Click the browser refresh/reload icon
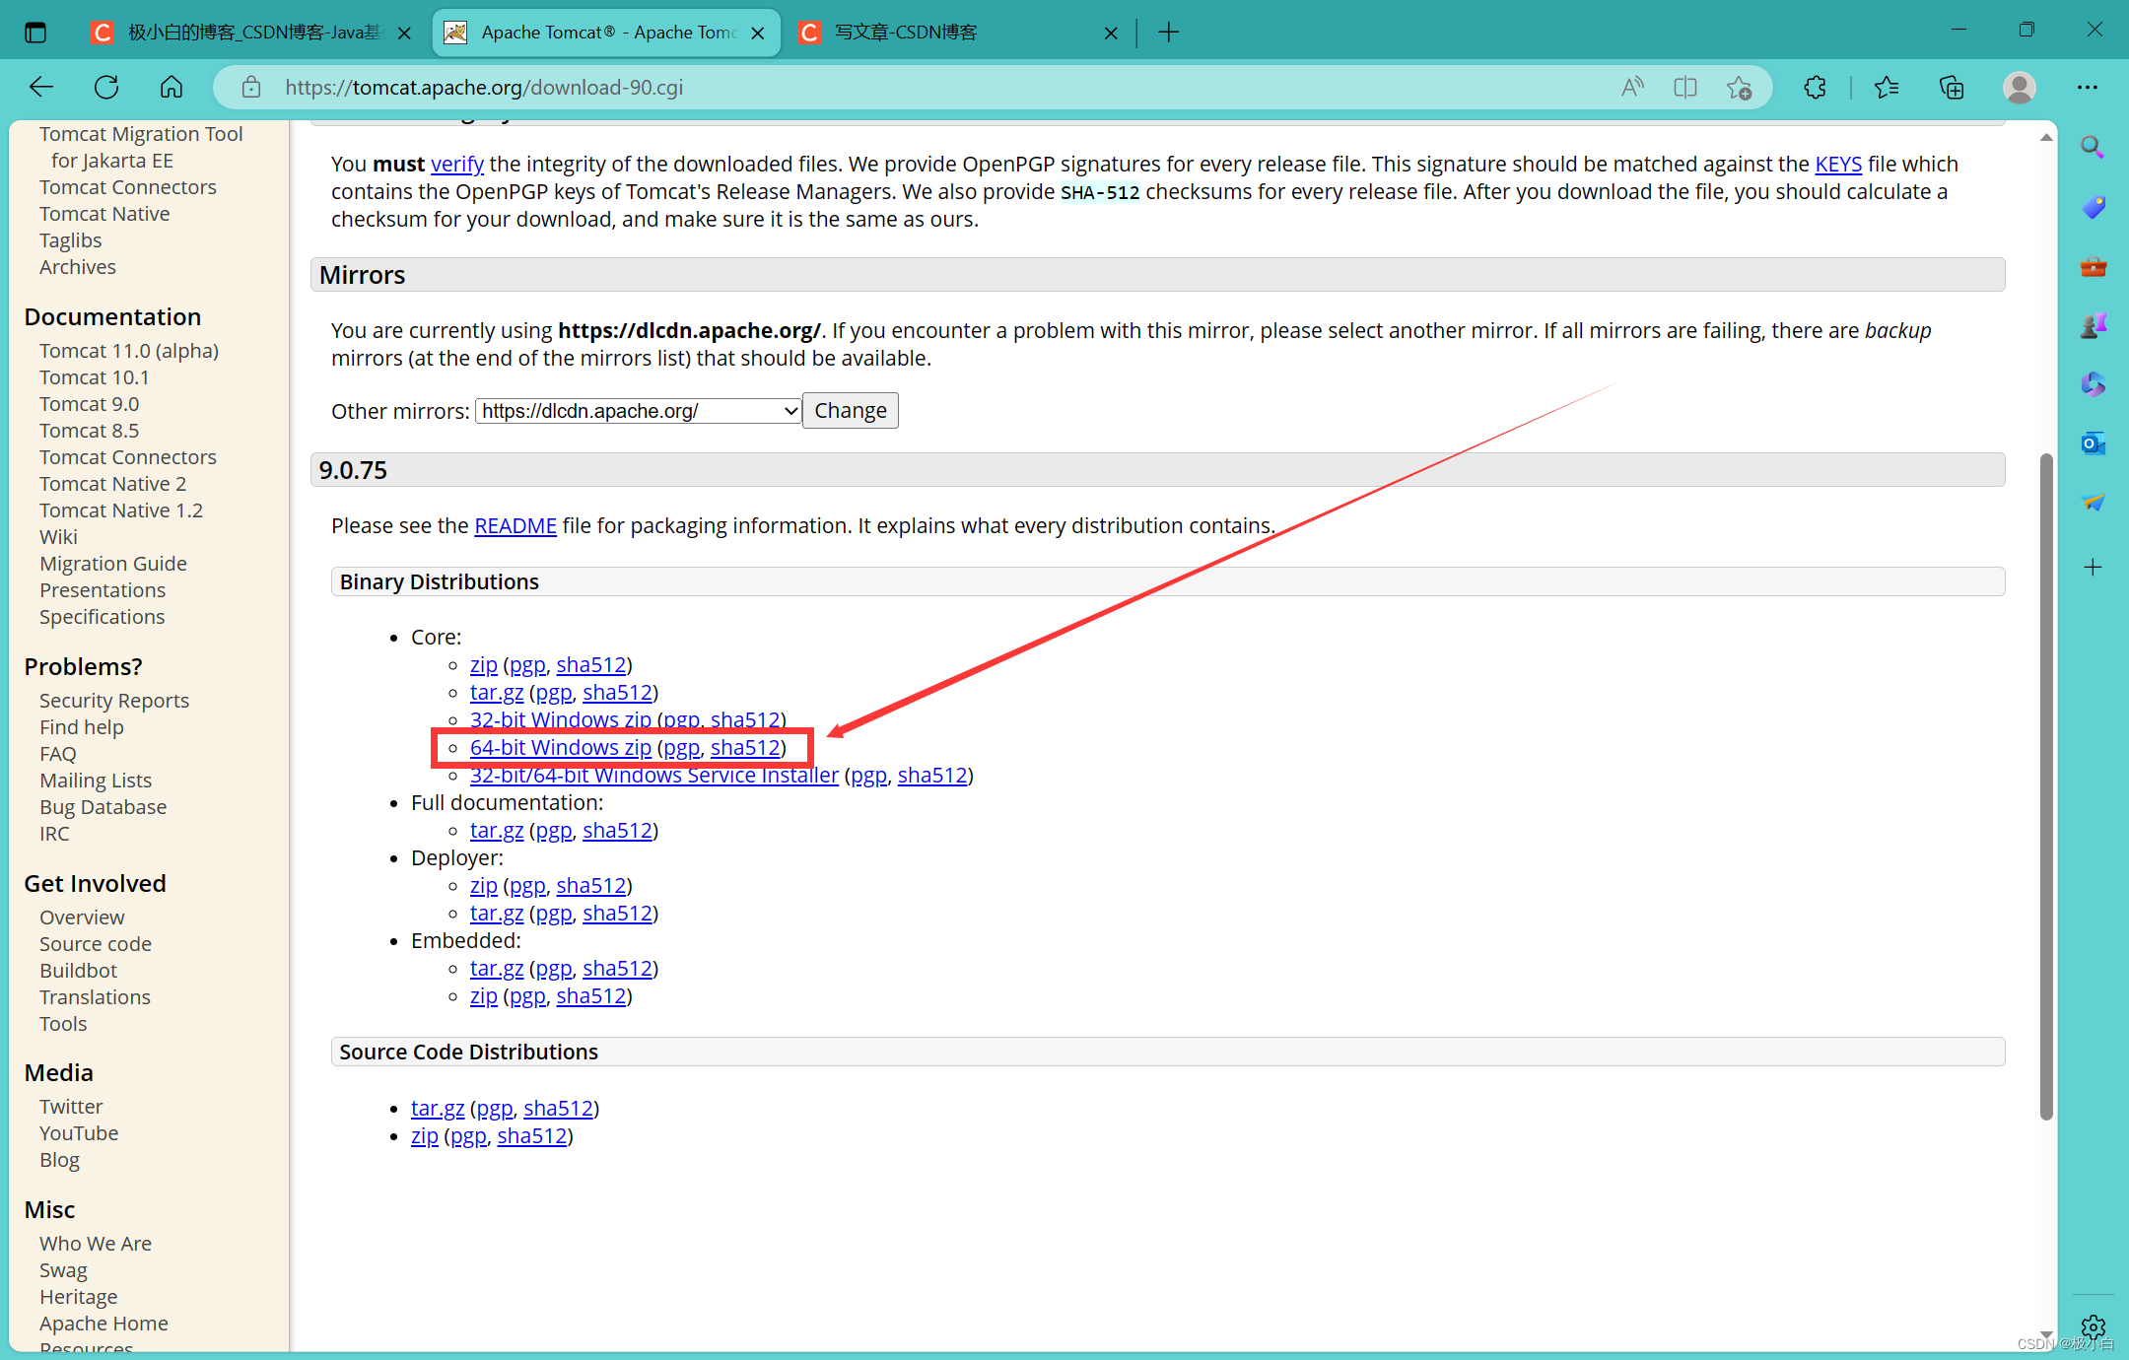The height and width of the screenshot is (1360, 2129). click(x=103, y=87)
